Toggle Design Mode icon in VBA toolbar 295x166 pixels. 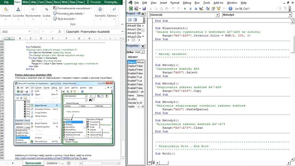(x=201, y=8)
